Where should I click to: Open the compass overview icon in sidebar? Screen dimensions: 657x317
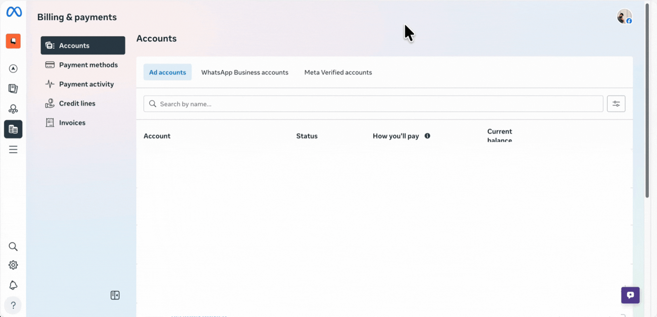coord(13,68)
